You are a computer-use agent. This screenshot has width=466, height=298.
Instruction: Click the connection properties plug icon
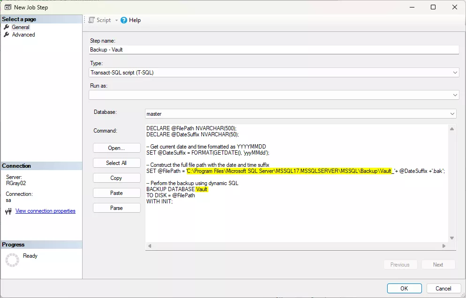(x=8, y=211)
